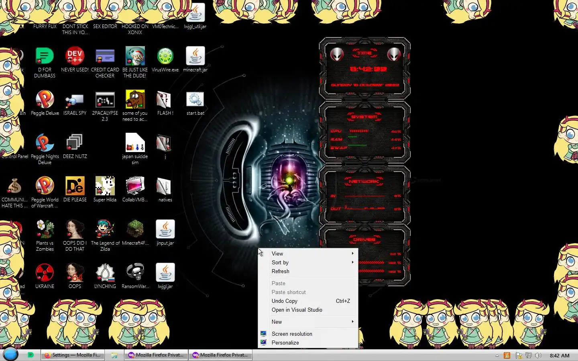
Task: Select the lwjgl_util.jar file icon
Action: (195, 13)
